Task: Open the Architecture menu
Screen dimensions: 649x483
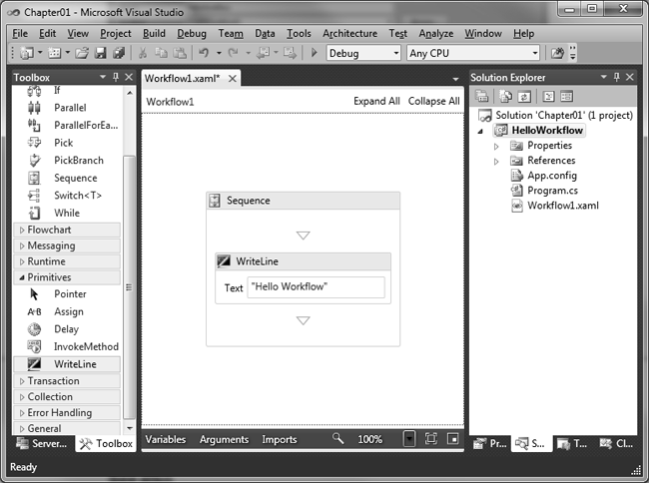Action: (x=349, y=34)
